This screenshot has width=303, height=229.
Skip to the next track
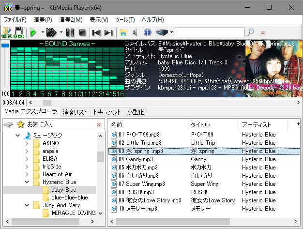click(108, 32)
